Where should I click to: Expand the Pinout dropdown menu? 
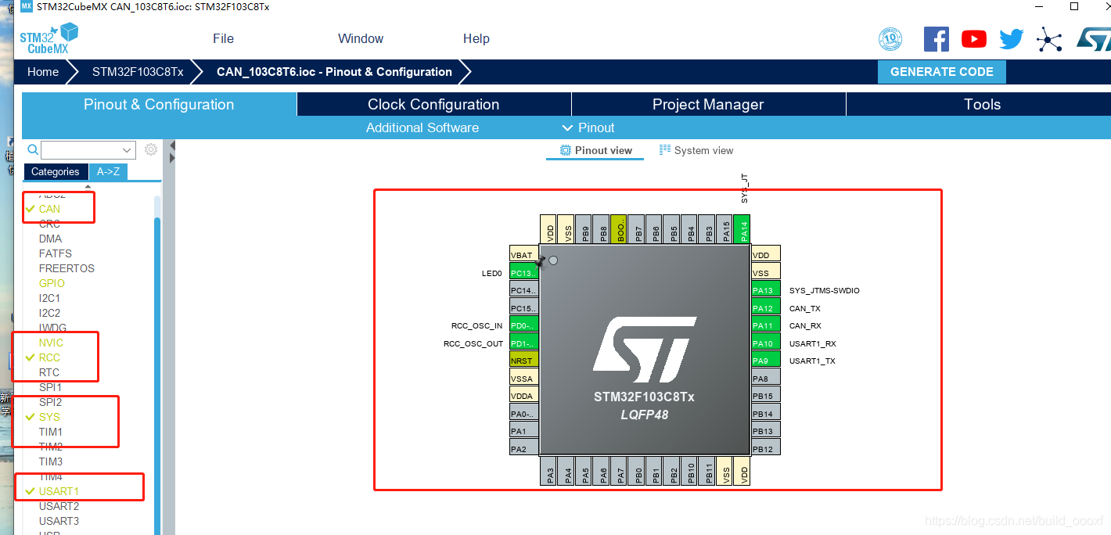point(588,127)
